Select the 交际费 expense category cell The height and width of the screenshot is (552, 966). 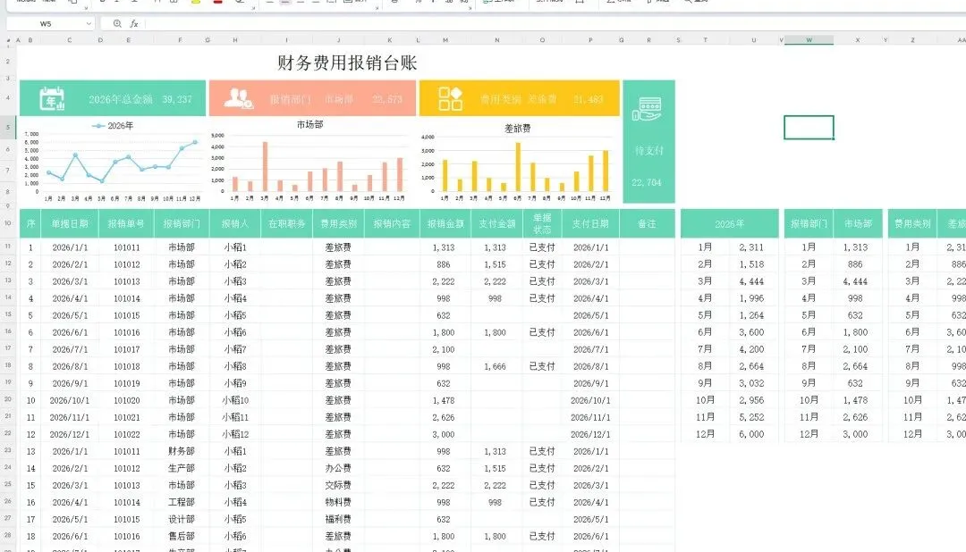tap(338, 485)
